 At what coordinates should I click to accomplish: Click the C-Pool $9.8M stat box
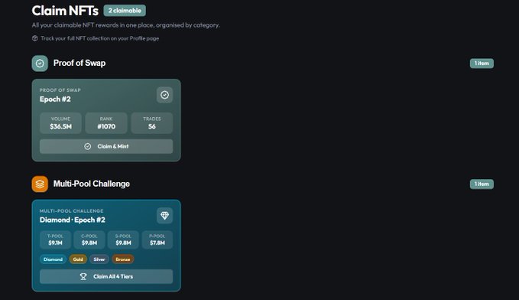89,240
